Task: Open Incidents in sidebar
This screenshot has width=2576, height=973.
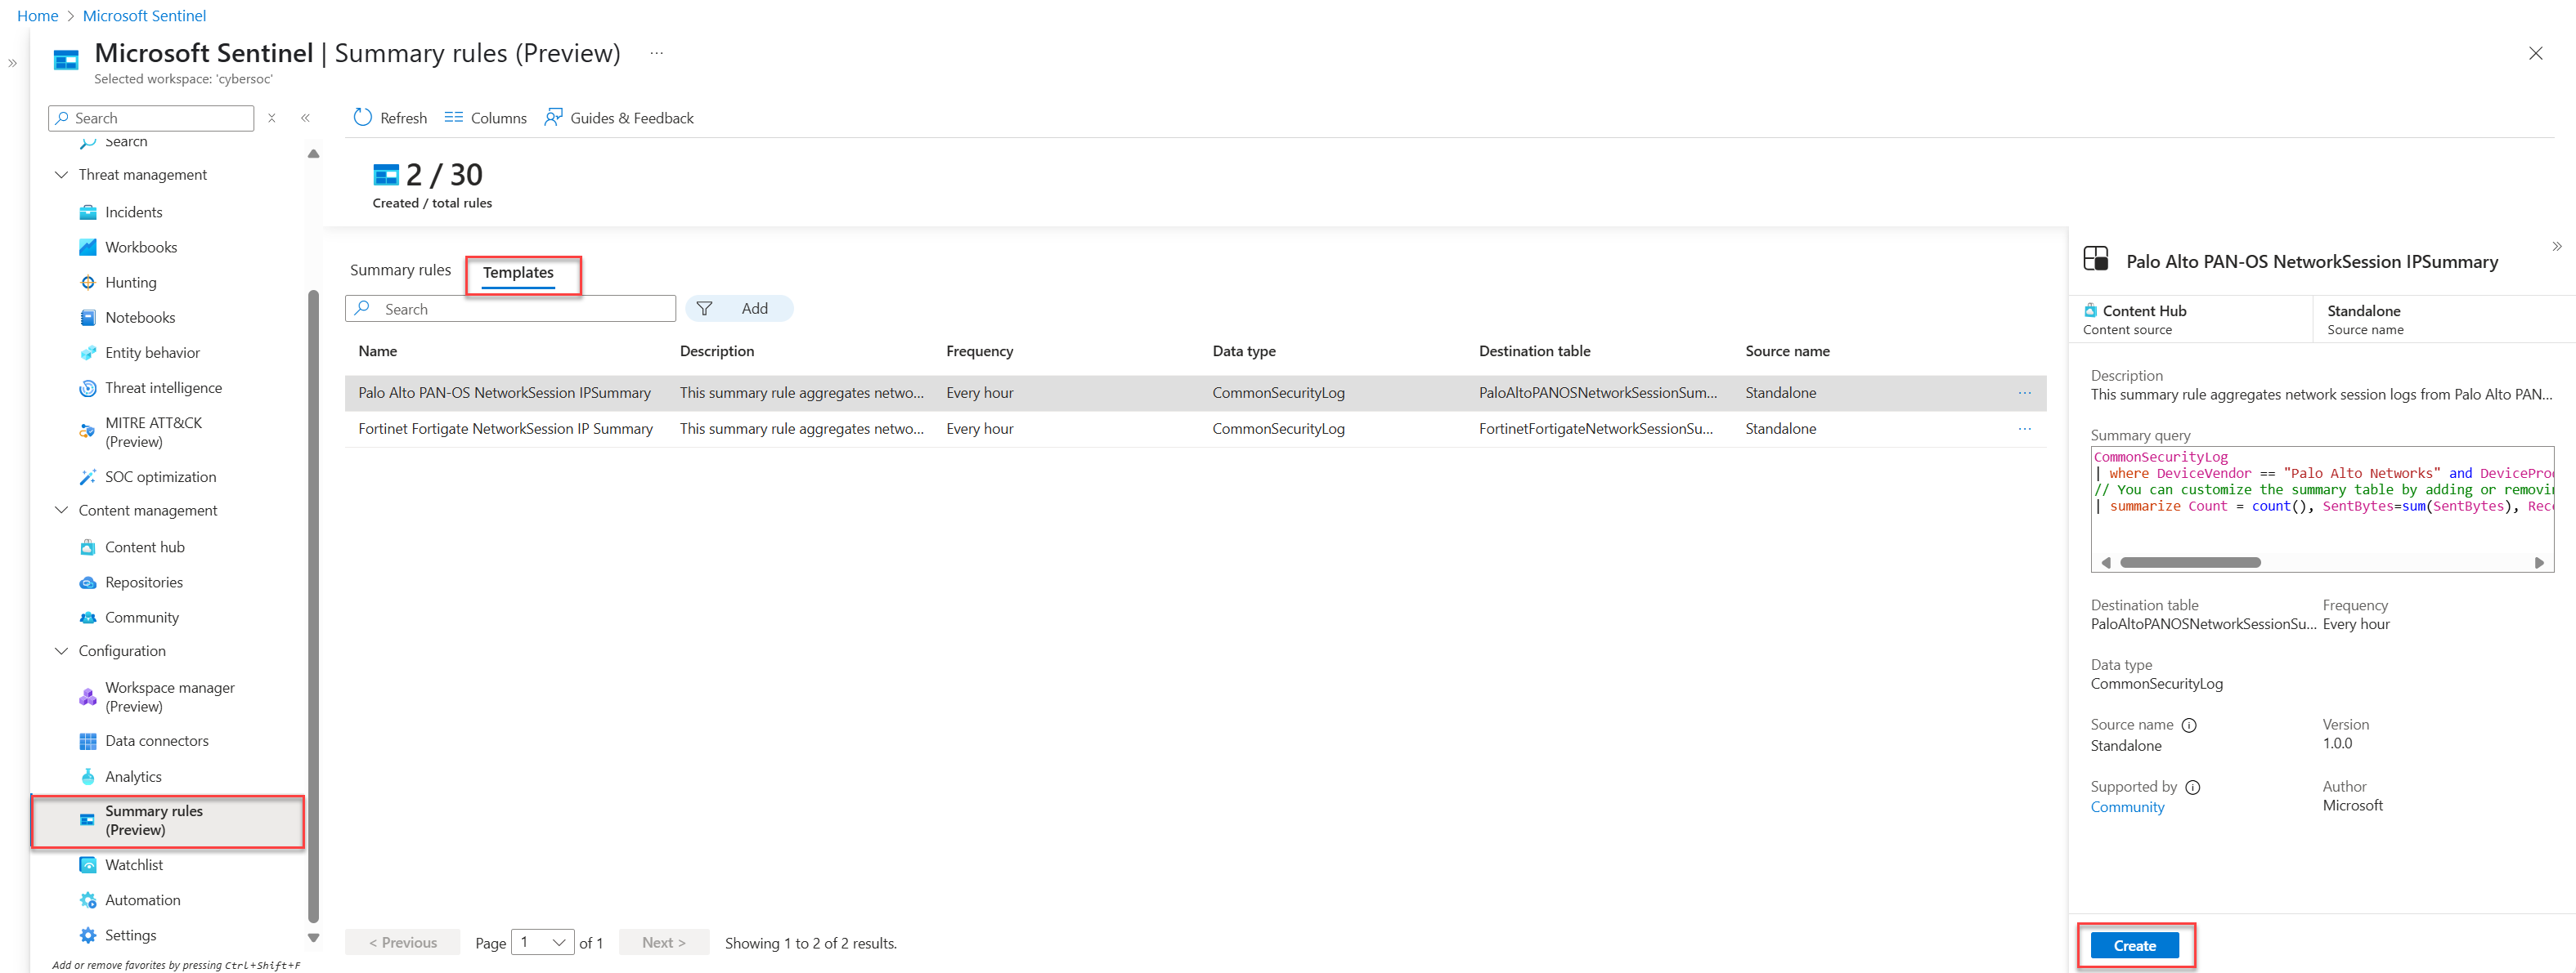Action: click(x=133, y=212)
